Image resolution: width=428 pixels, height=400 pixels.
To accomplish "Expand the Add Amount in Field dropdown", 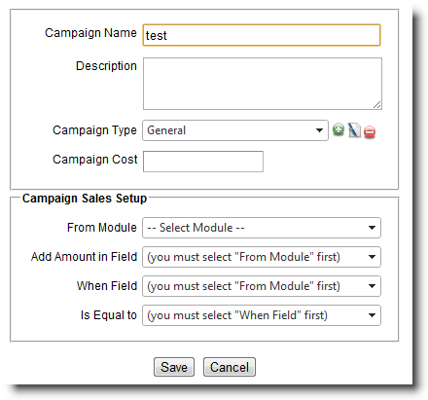I will coord(262,257).
